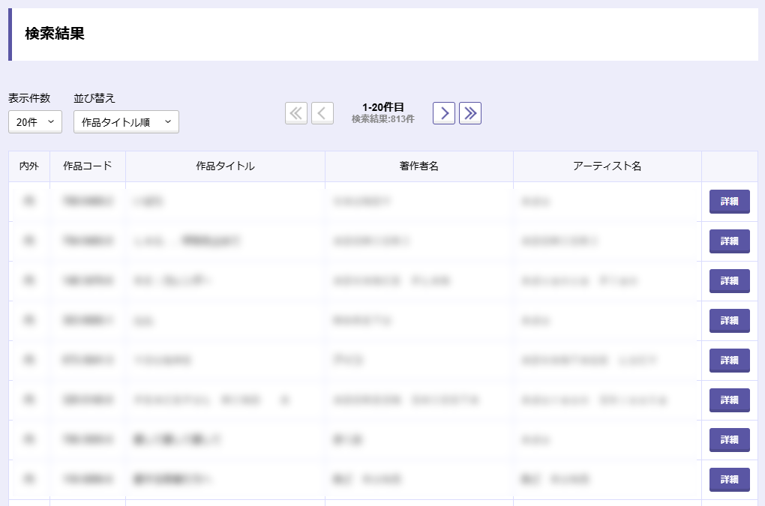Open 詳細 for the third result row
Viewport: 765px width, 506px height.
pos(730,281)
